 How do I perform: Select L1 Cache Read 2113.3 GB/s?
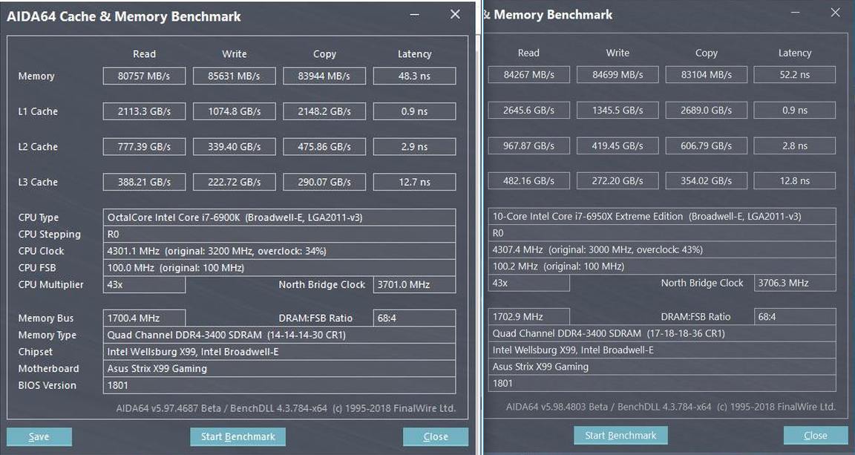point(144,111)
